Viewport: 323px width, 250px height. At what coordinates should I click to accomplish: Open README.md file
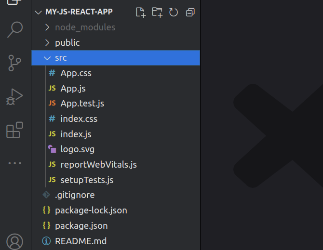[116, 241]
